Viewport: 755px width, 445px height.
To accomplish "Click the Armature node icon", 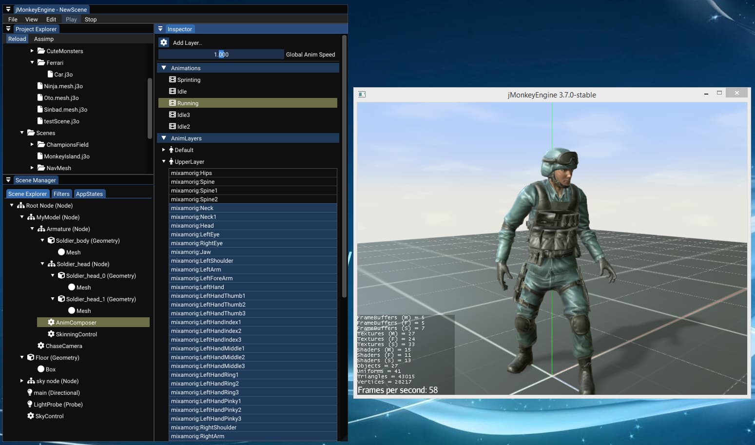I will point(41,229).
